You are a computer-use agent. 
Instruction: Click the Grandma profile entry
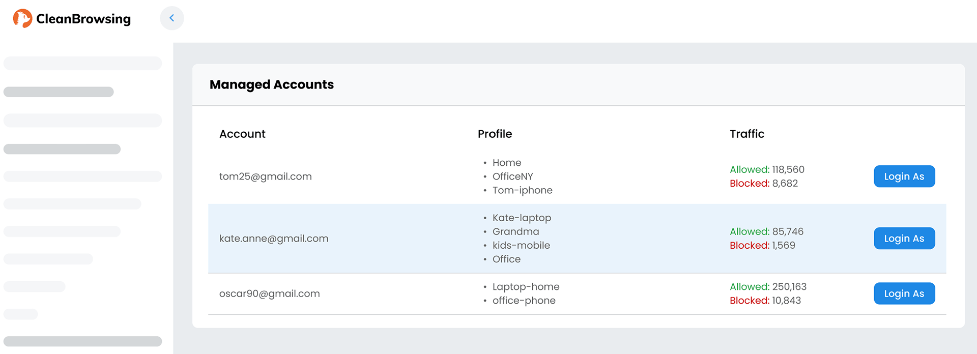[x=515, y=231]
